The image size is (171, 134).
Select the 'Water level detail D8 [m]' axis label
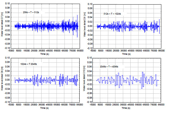(85, 25)
